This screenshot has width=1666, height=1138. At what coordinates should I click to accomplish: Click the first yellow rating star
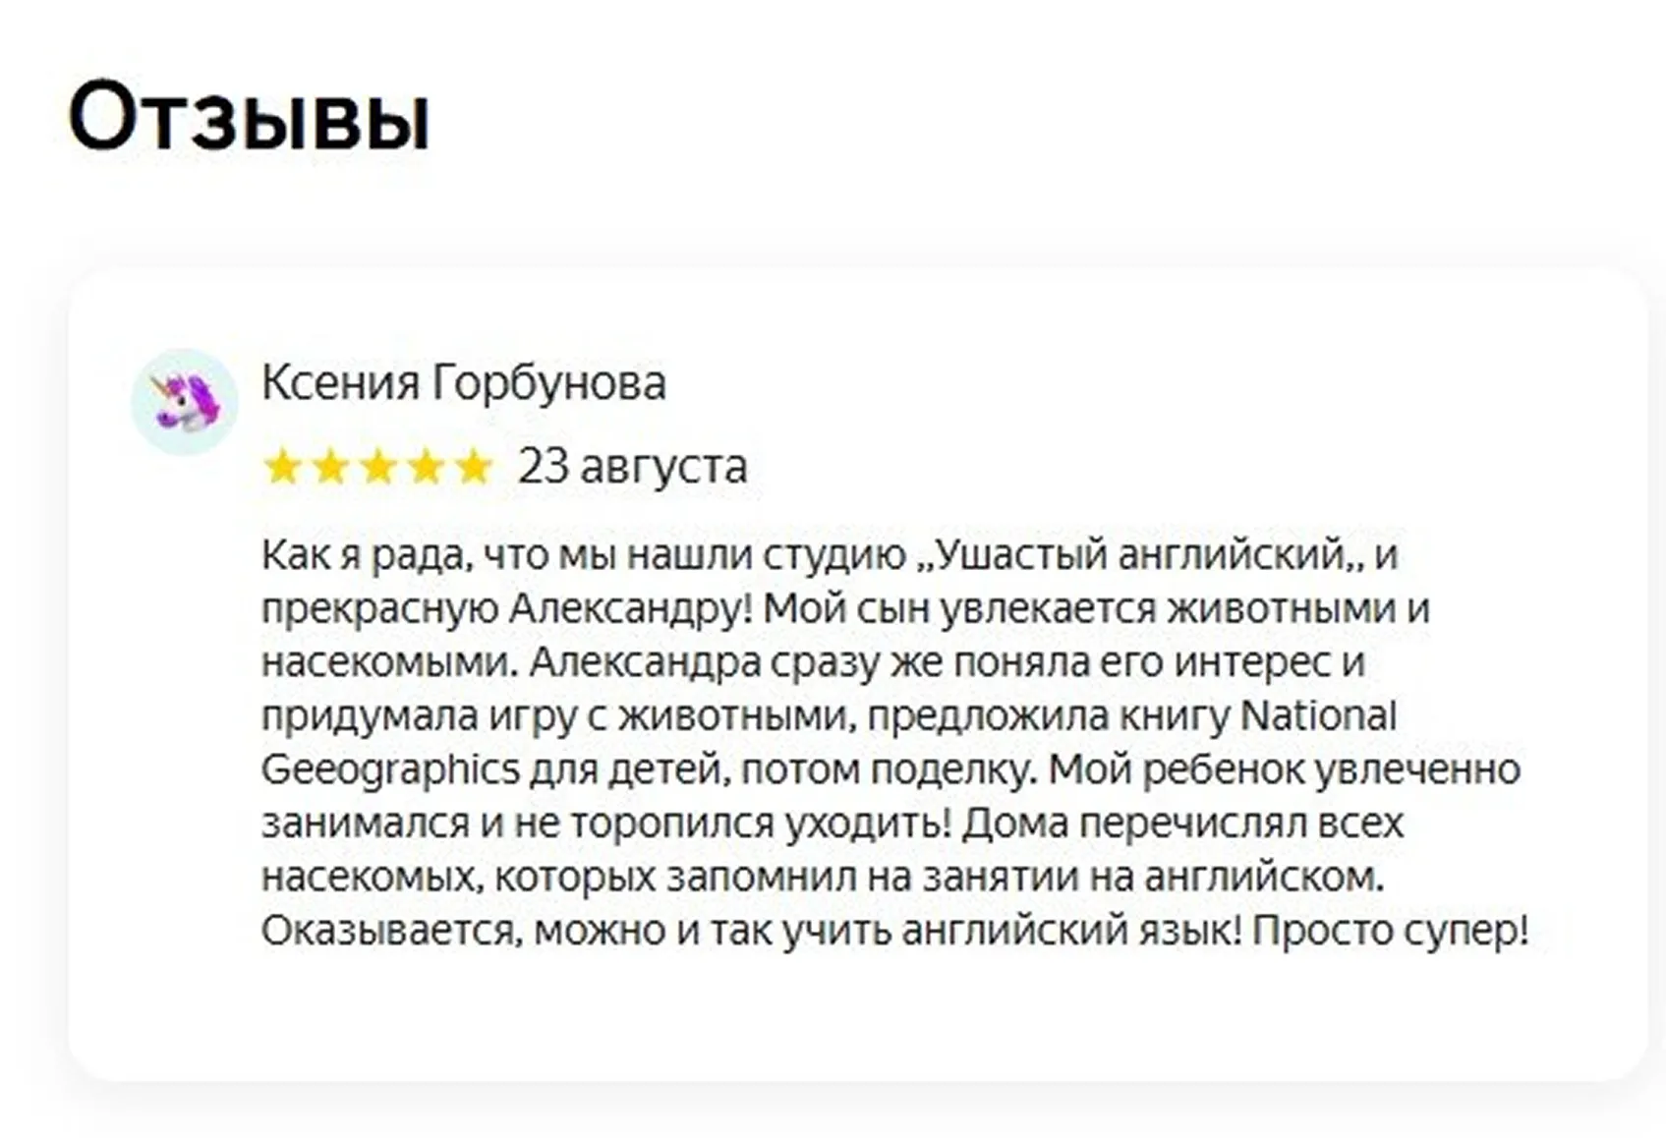click(x=283, y=467)
